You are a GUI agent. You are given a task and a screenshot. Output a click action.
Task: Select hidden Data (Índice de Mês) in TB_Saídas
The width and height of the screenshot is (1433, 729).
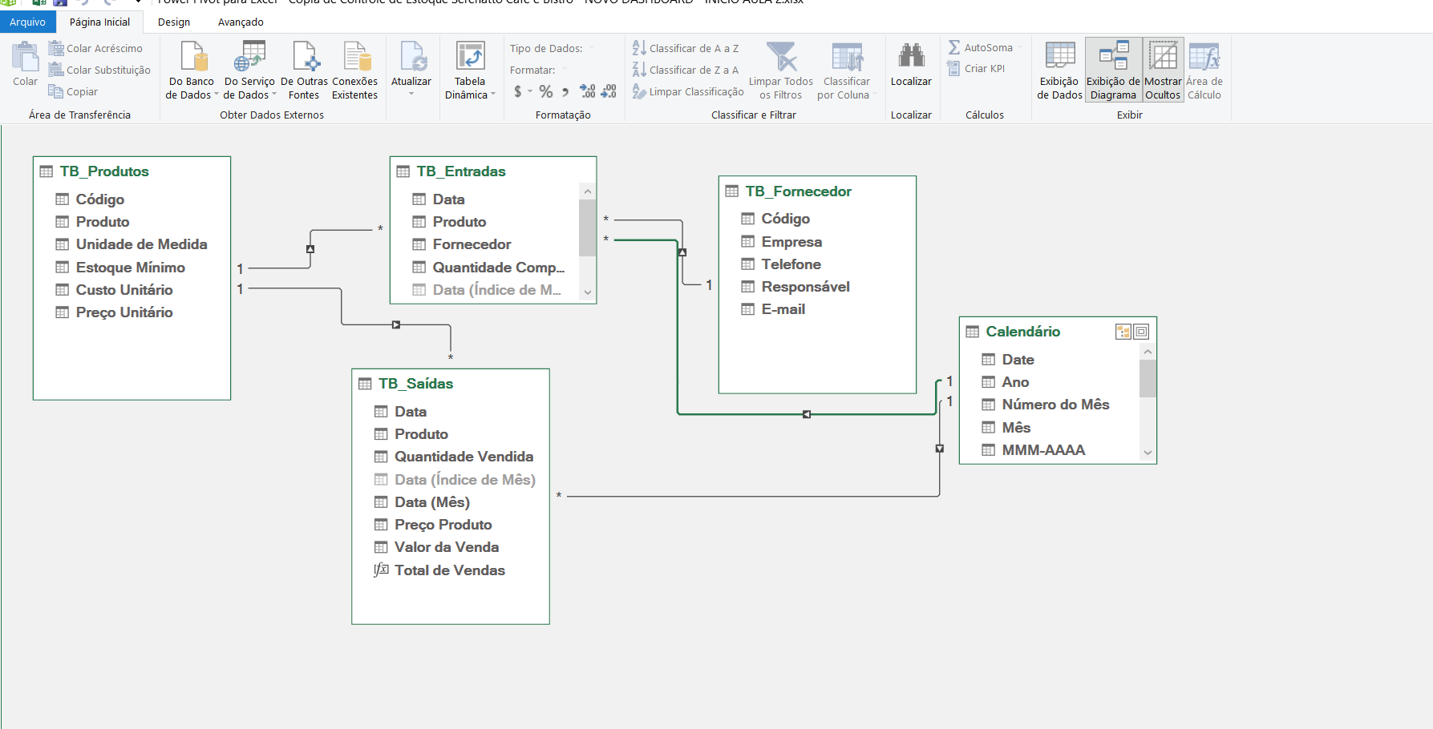click(464, 480)
